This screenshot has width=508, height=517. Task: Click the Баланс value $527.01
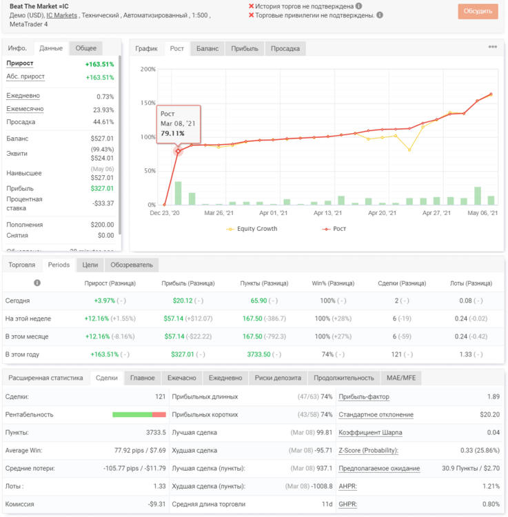(102, 139)
